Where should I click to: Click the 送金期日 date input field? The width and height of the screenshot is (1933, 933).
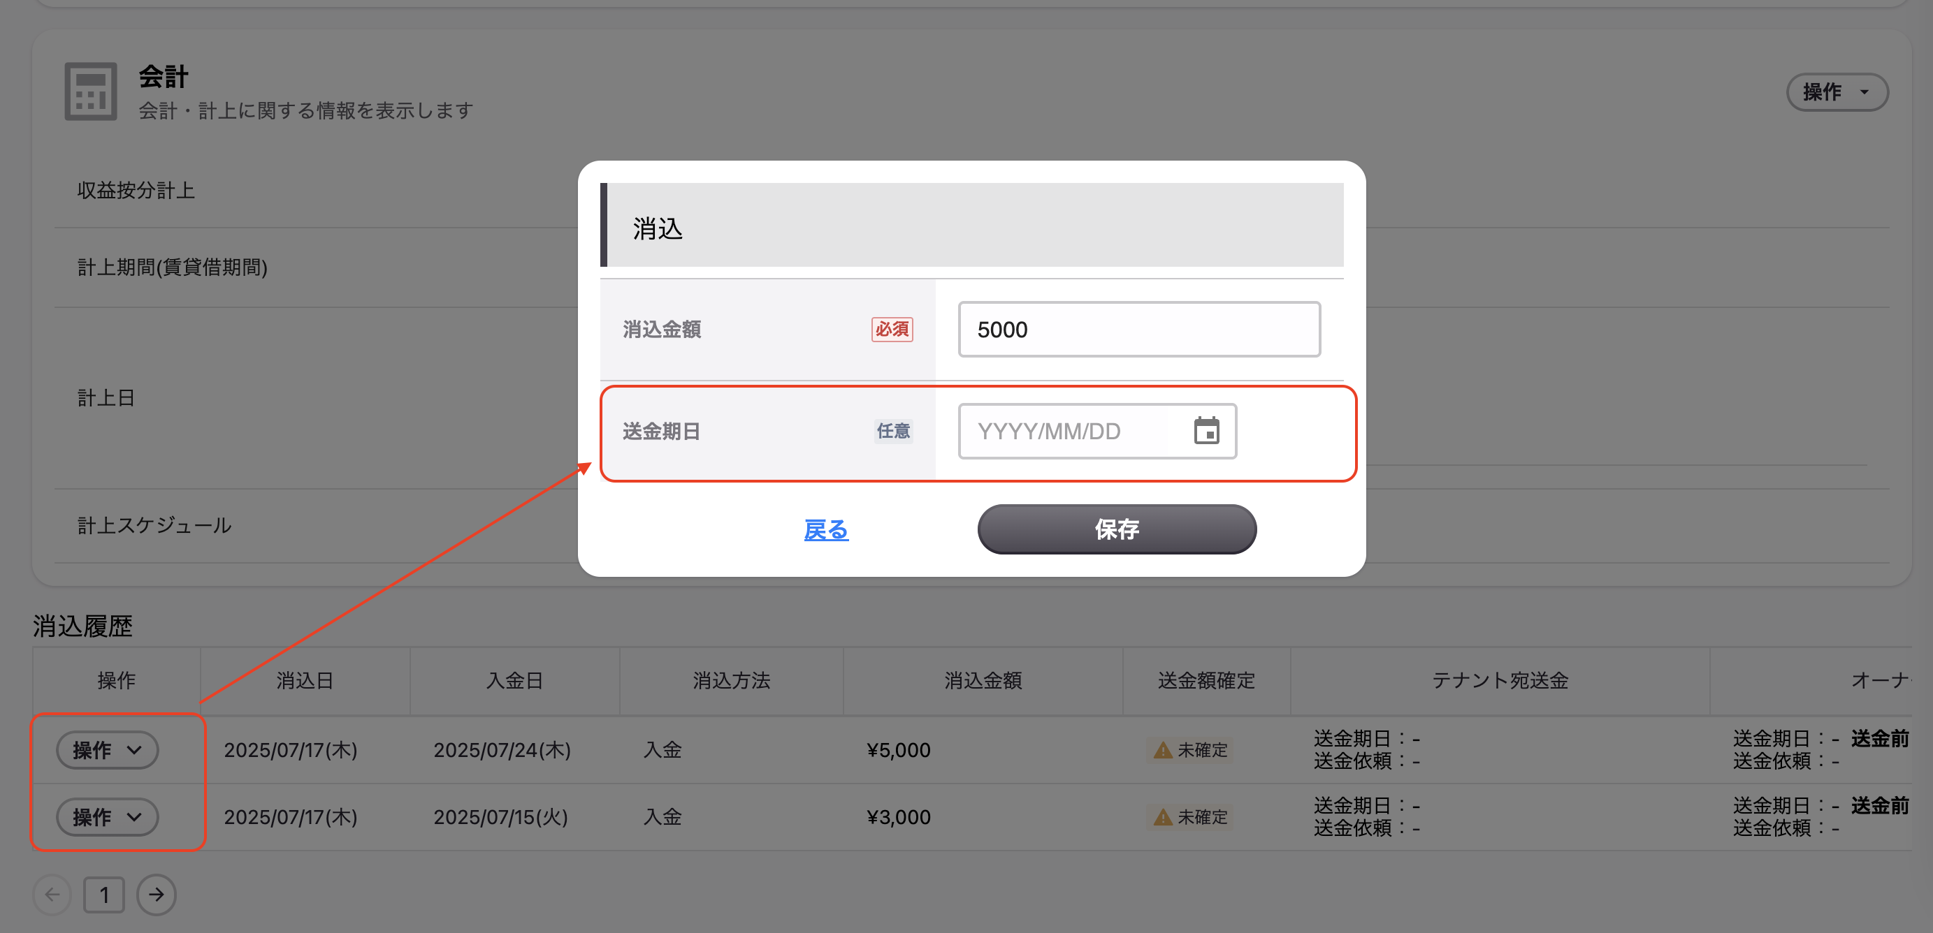[x=1097, y=432]
